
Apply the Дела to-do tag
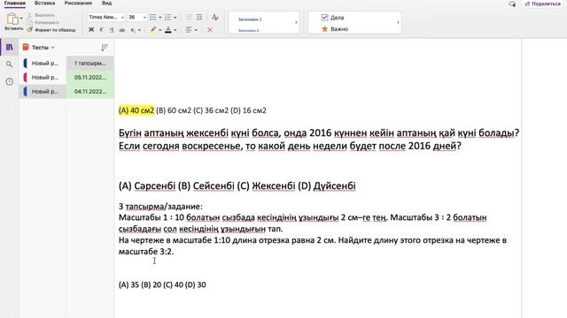332,18
